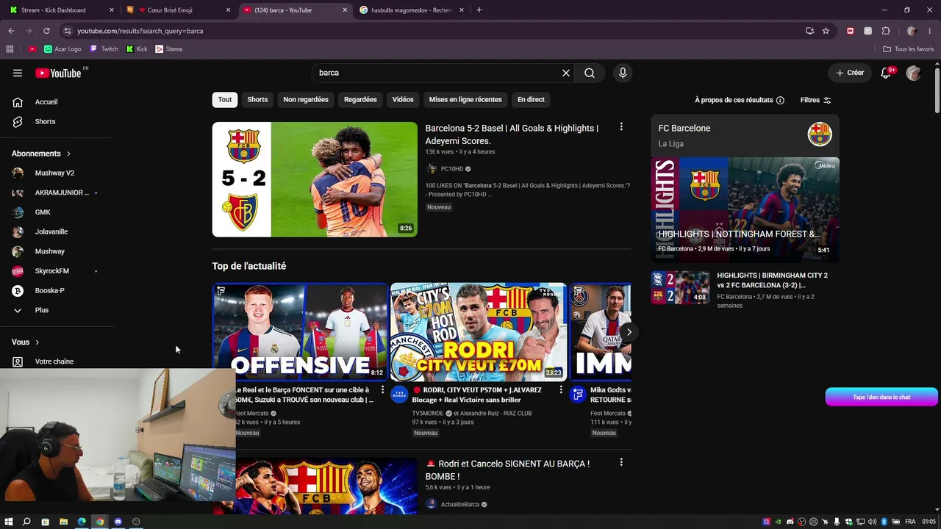Open a new browser tab

[479, 10]
